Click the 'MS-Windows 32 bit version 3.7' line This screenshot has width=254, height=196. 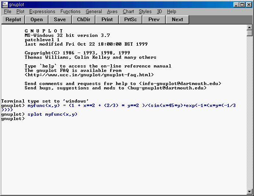[67, 35]
